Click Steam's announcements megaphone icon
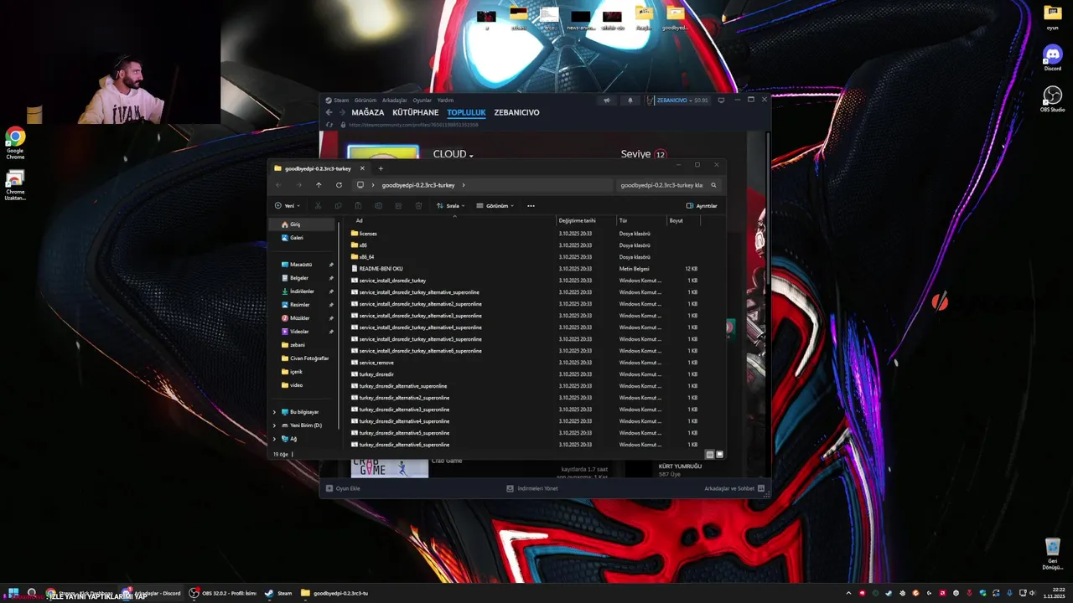The image size is (1073, 603). coord(607,100)
